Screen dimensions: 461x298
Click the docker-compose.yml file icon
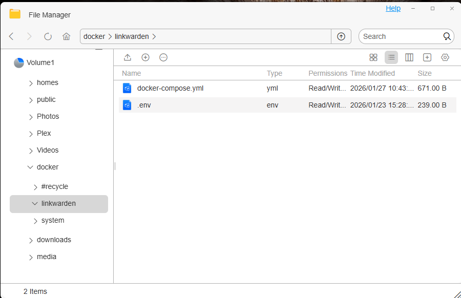[127, 88]
